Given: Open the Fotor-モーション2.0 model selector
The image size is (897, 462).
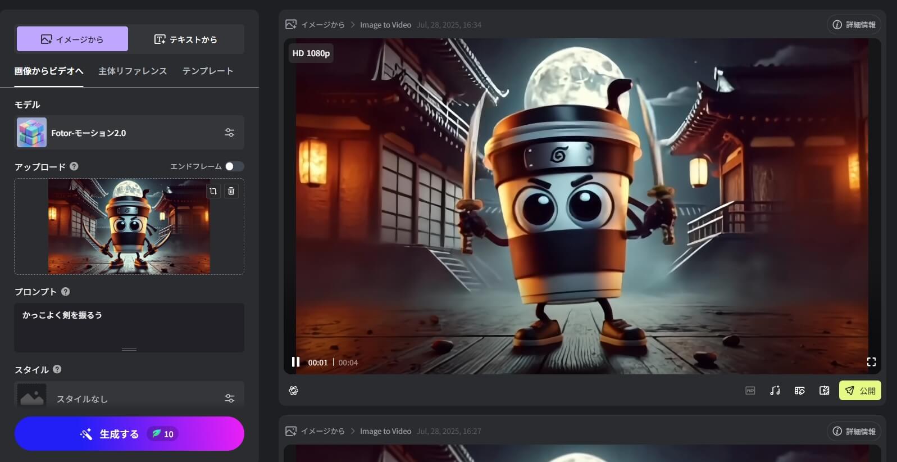Looking at the screenshot, I should pos(129,133).
